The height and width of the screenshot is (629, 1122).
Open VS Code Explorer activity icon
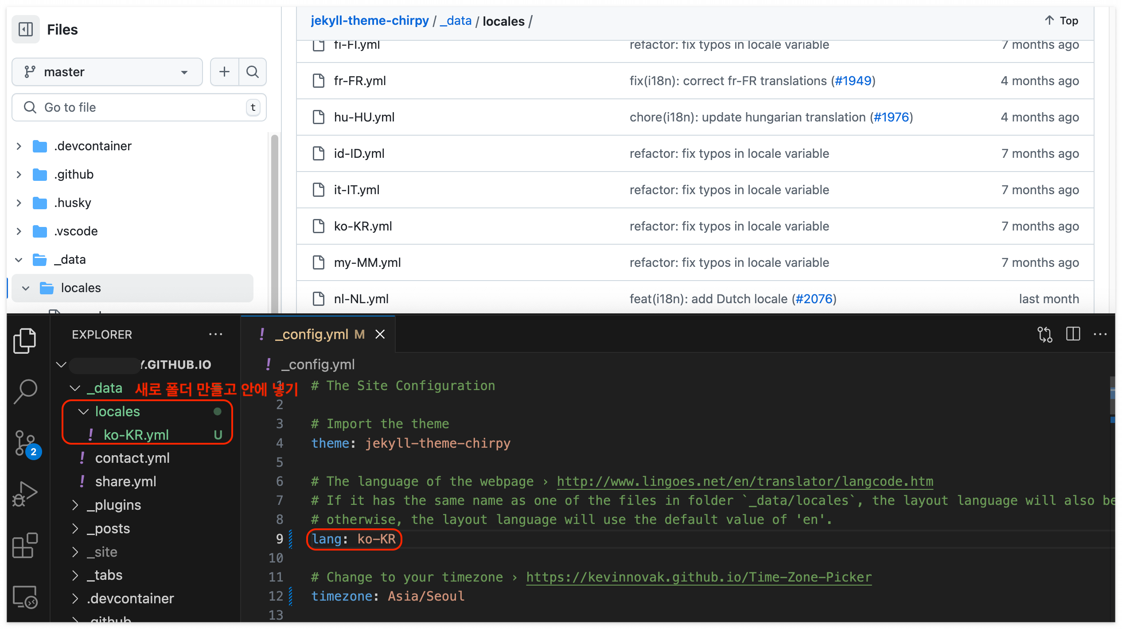tap(25, 340)
